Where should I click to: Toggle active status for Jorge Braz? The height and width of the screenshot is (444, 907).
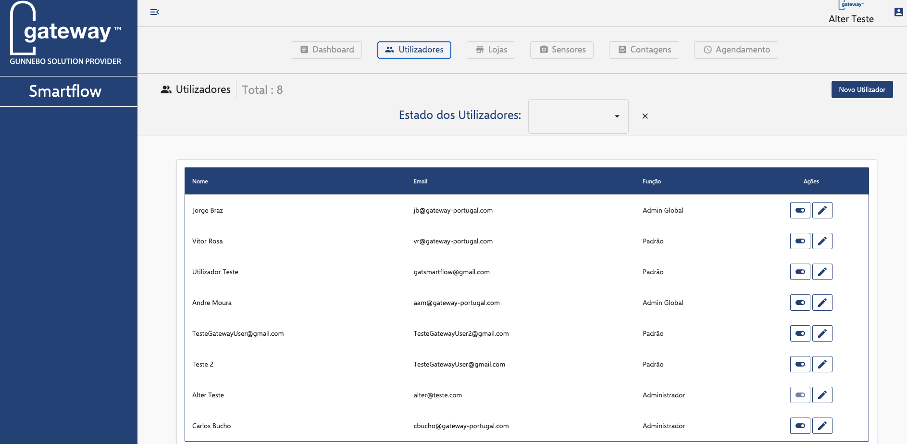tap(800, 210)
